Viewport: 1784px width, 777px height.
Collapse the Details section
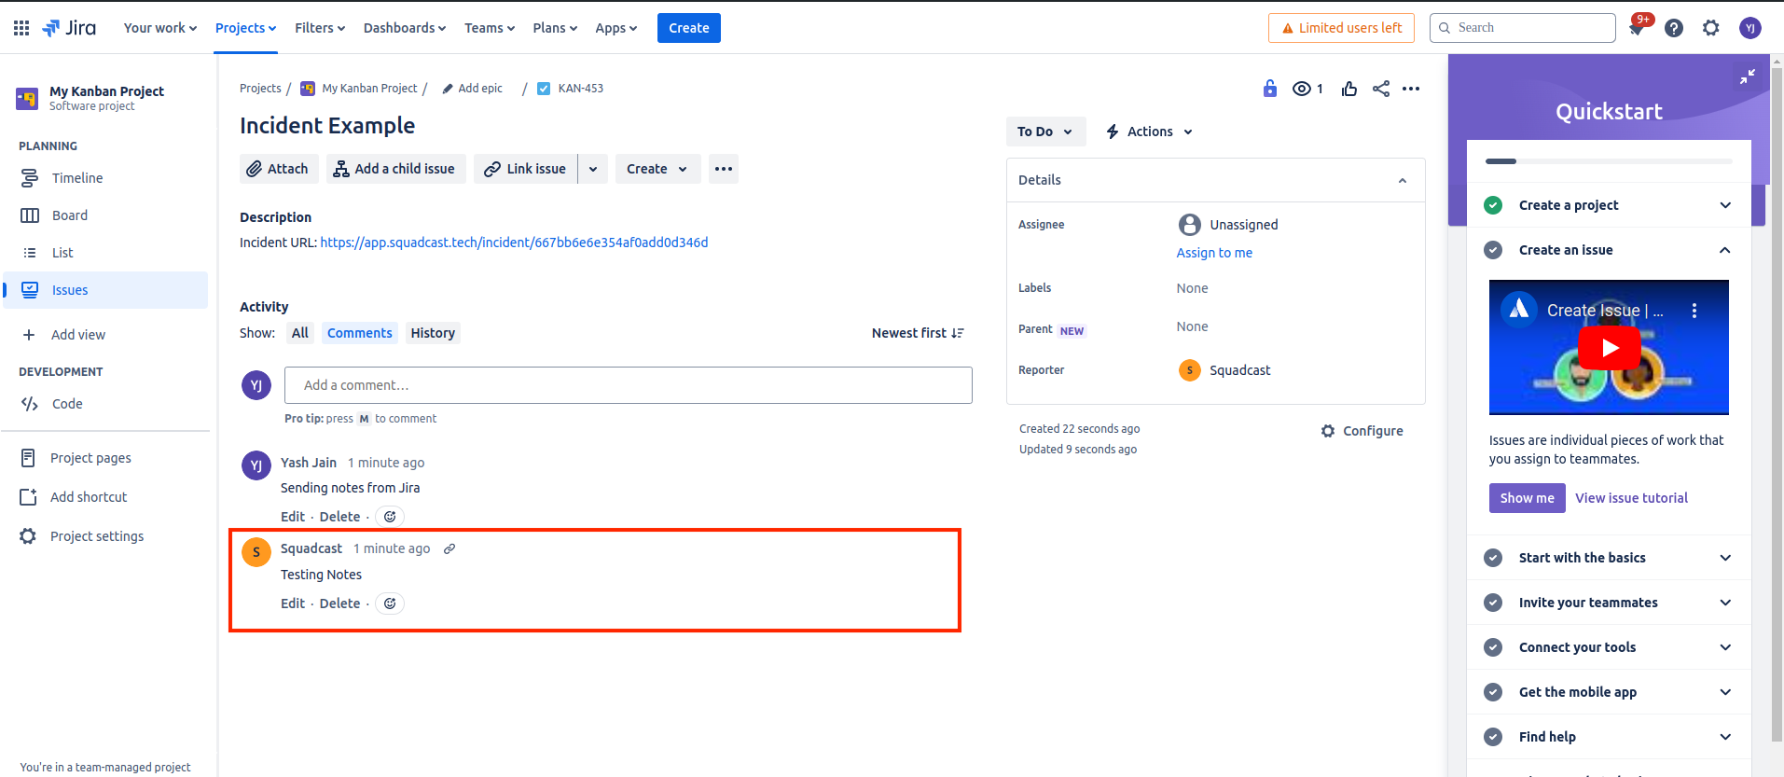pos(1402,180)
